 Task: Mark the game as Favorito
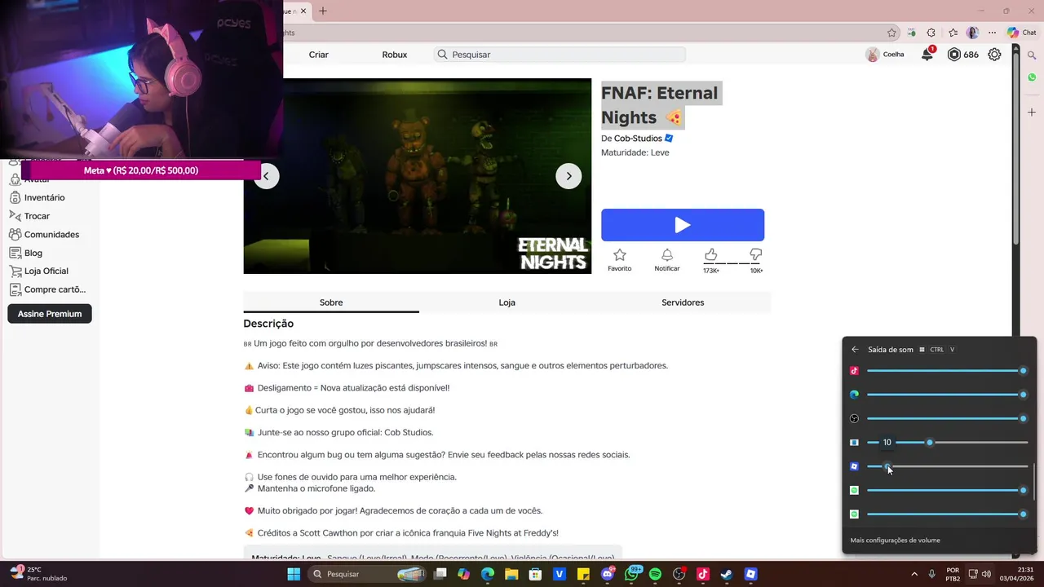coord(620,260)
